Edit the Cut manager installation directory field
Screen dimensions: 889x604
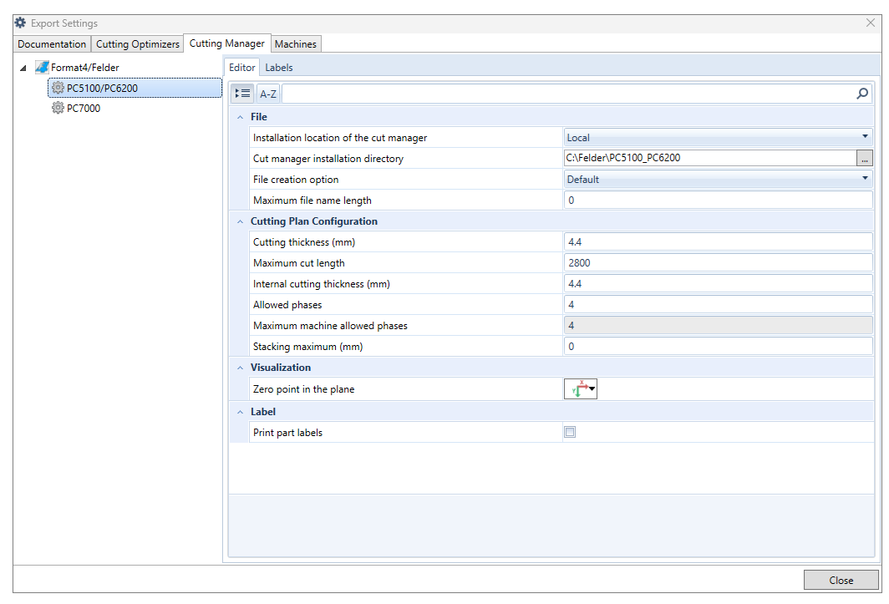point(710,158)
